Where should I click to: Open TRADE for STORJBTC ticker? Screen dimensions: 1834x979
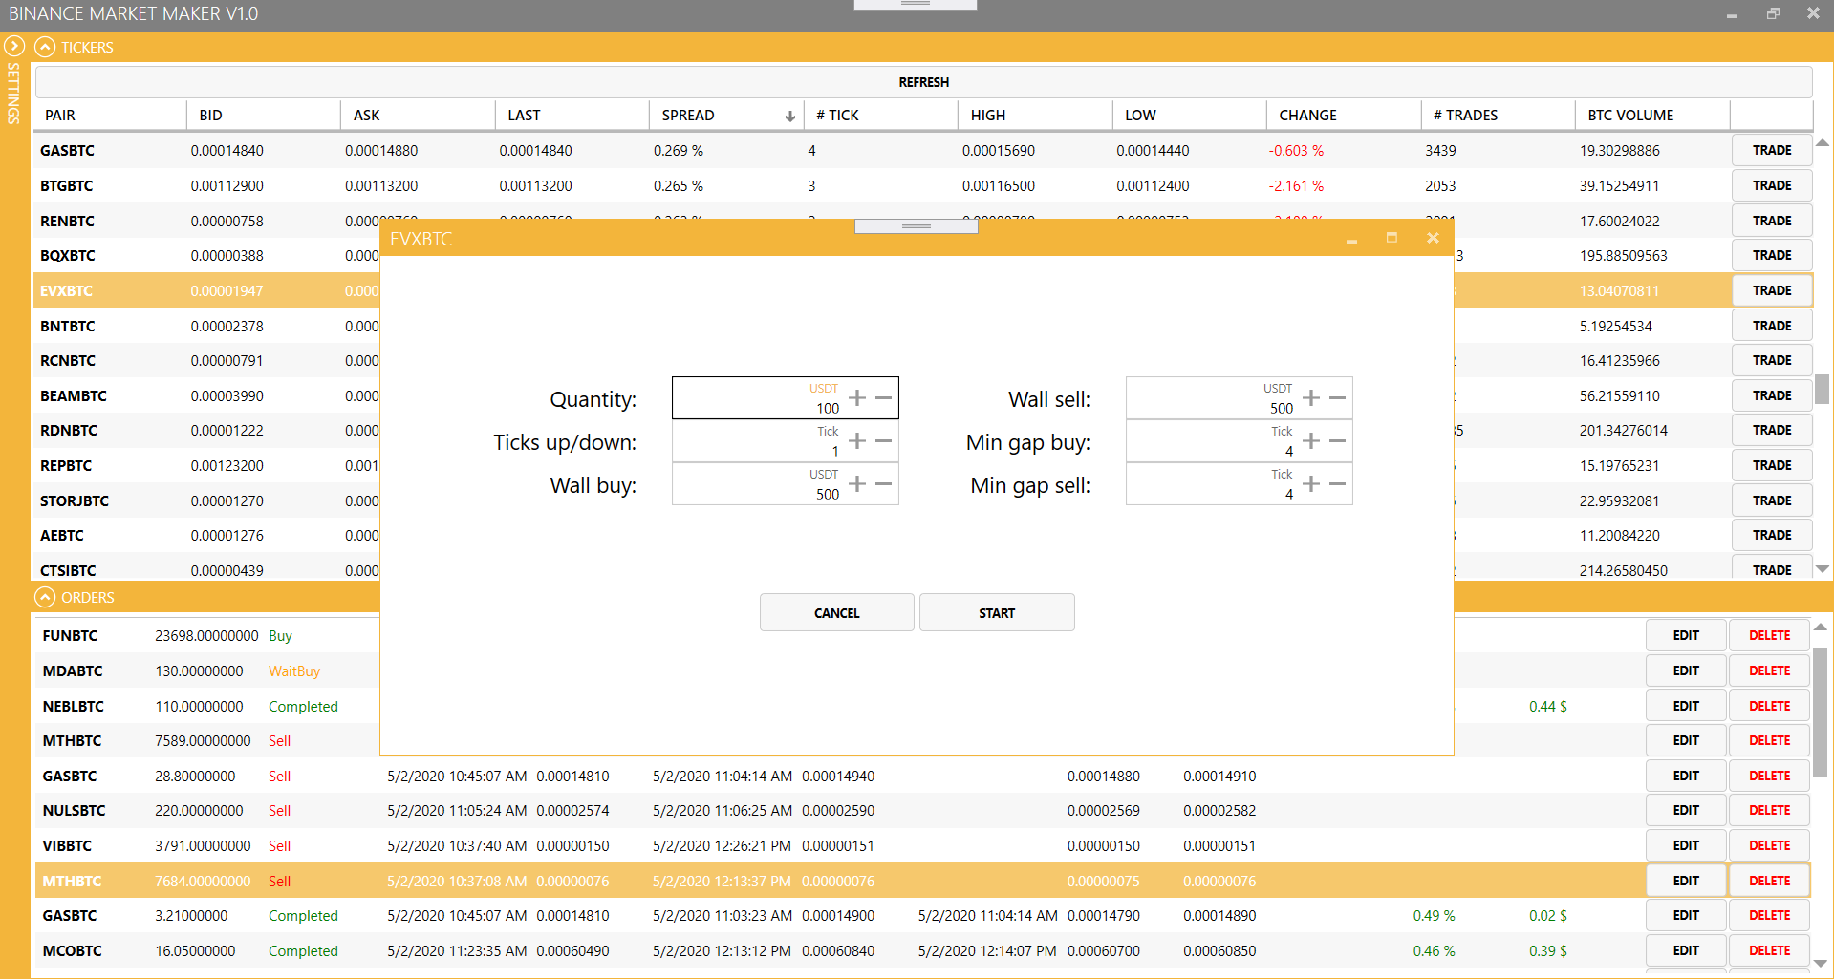(x=1772, y=500)
